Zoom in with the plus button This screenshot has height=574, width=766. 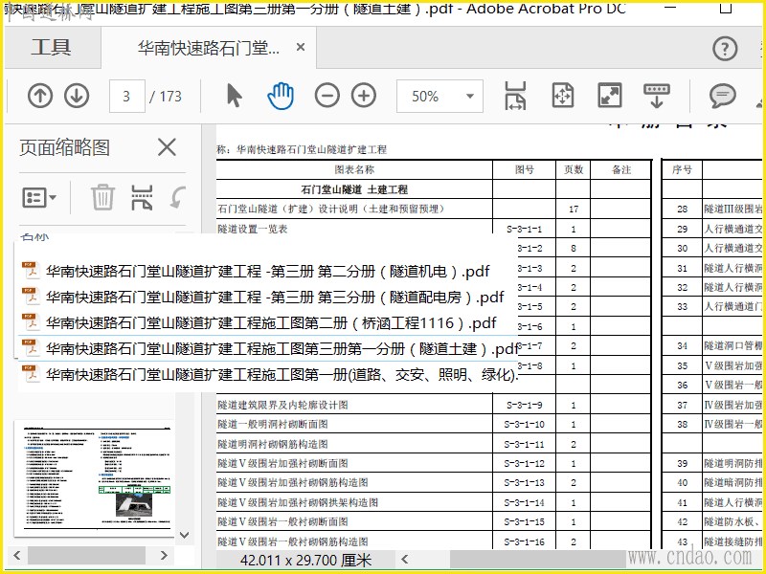[x=364, y=96]
